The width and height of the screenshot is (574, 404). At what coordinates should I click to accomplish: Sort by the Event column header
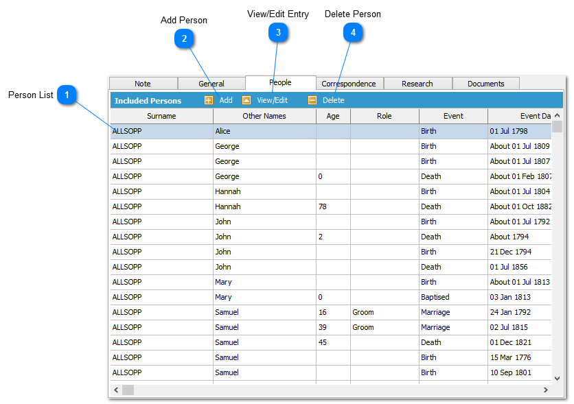(x=453, y=116)
